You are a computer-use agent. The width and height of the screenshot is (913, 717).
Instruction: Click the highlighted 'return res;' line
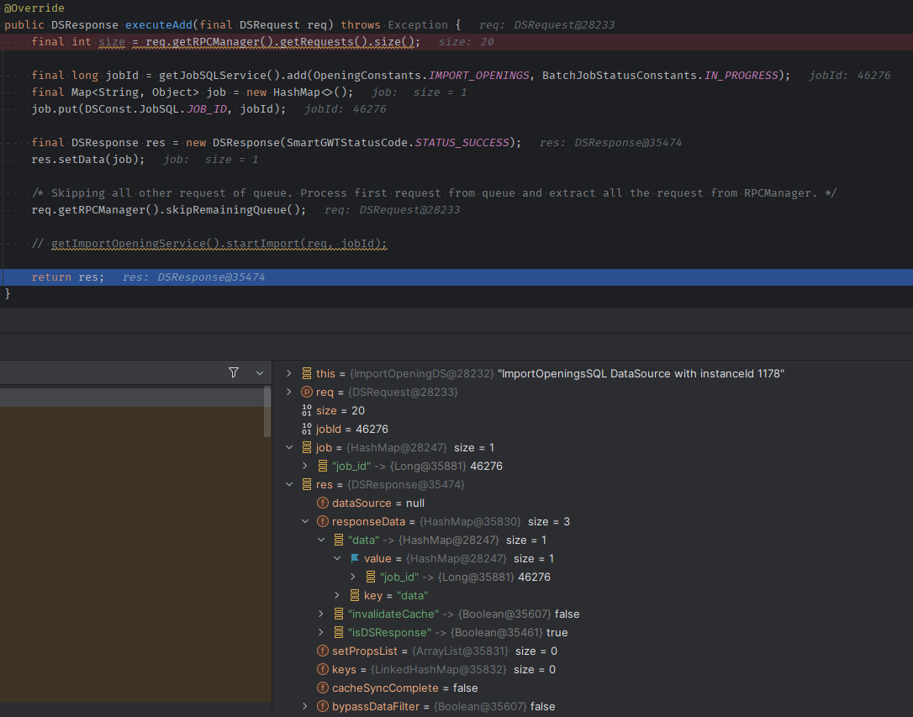(67, 277)
